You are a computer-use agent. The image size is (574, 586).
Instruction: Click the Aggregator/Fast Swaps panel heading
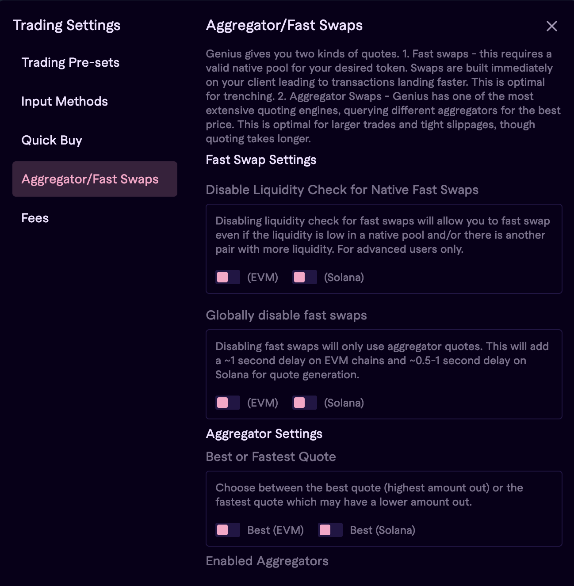(284, 25)
